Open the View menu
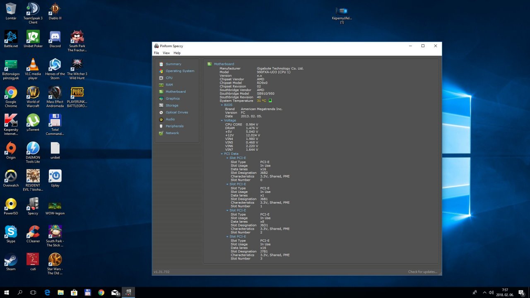This screenshot has width=530, height=298. click(x=166, y=53)
